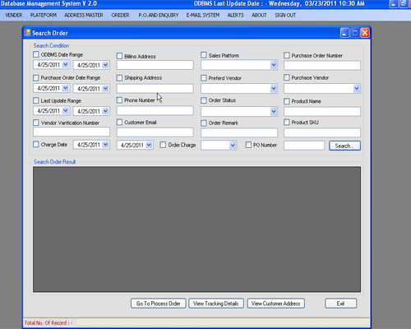Viewport: 411px width, 329px height.
Task: Open the E-MAIL SYSTEM menu
Action: click(x=203, y=16)
